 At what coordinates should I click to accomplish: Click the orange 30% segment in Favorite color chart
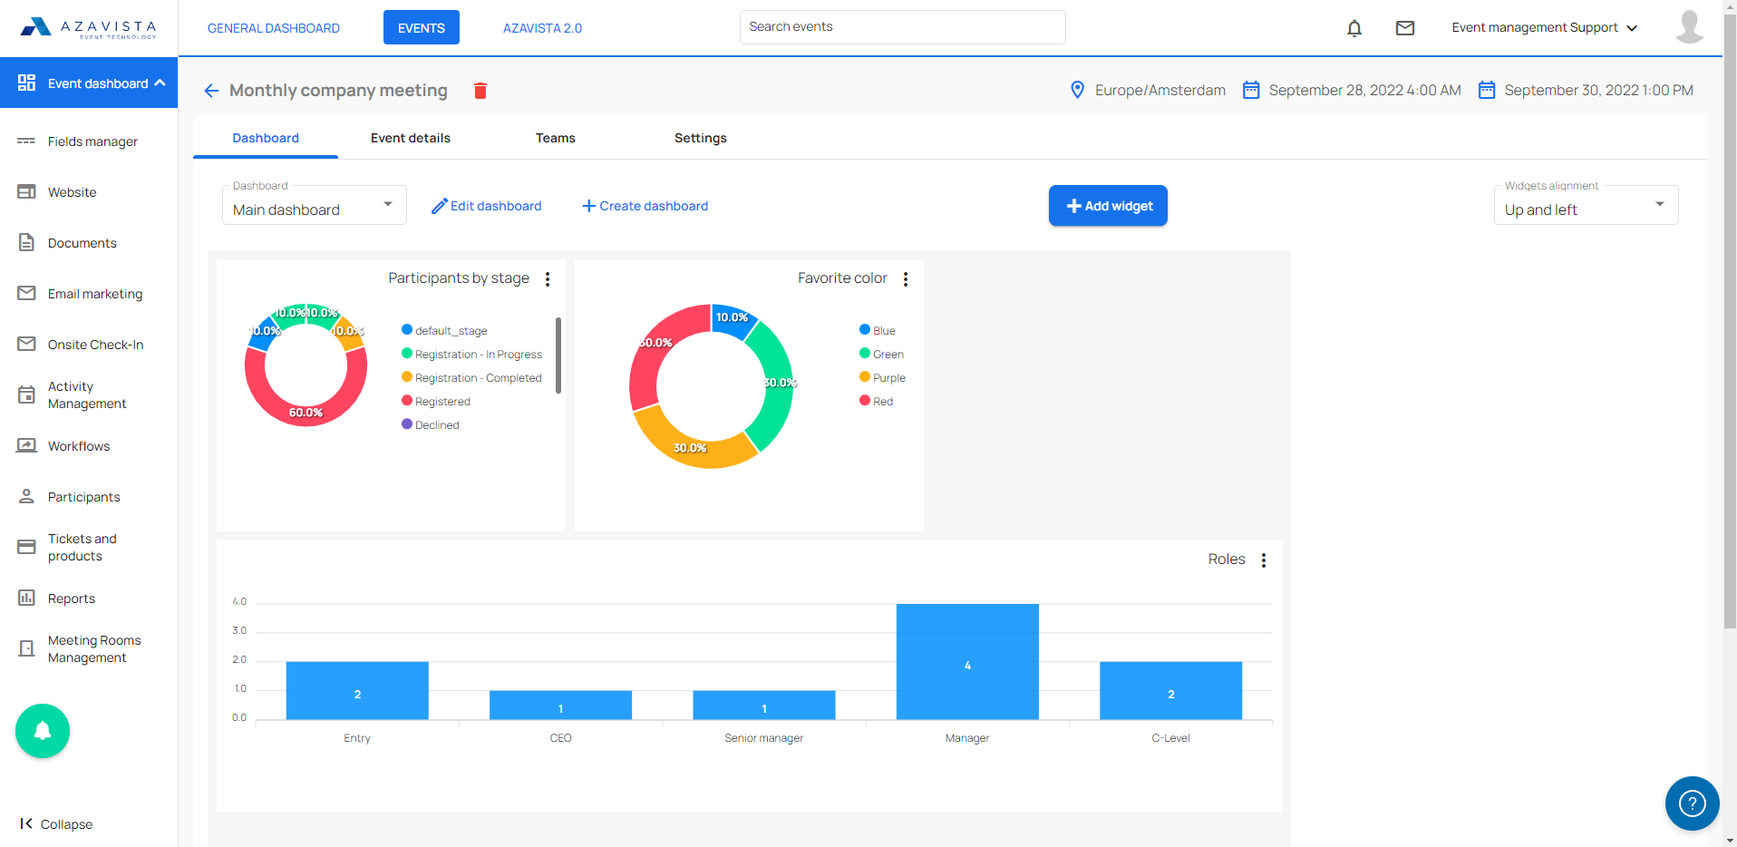tap(690, 448)
